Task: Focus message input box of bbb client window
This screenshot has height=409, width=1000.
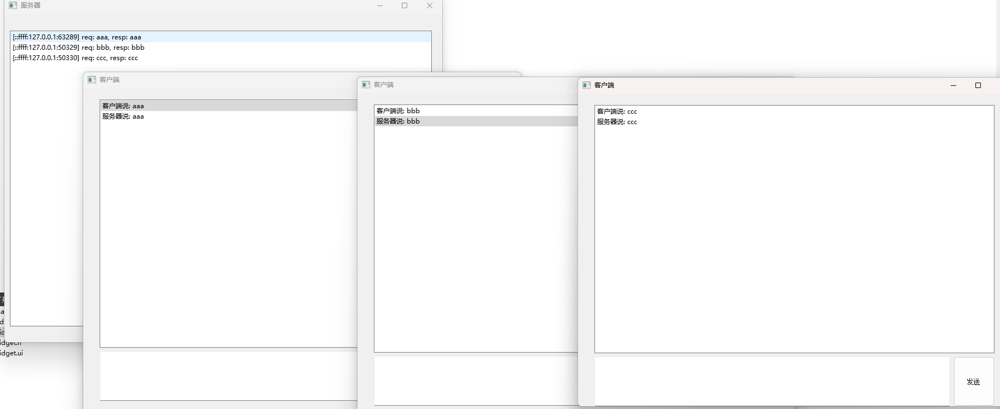Action: tap(476, 381)
